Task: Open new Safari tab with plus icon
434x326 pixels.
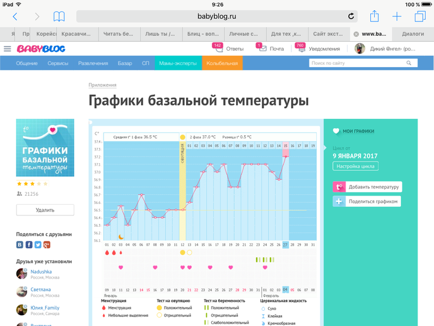Action: pyautogui.click(x=397, y=16)
